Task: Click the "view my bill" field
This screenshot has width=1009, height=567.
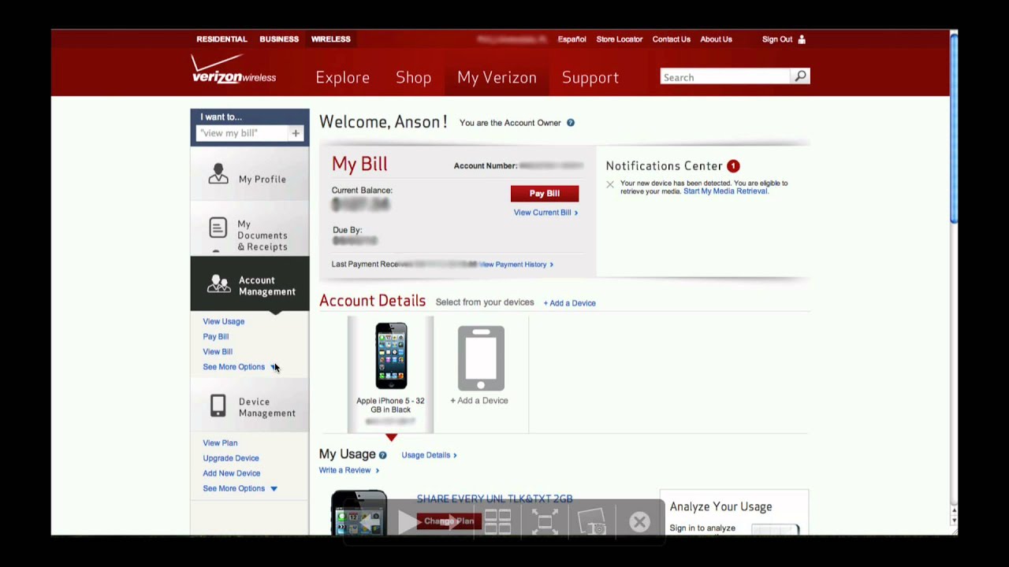Action: tap(242, 133)
